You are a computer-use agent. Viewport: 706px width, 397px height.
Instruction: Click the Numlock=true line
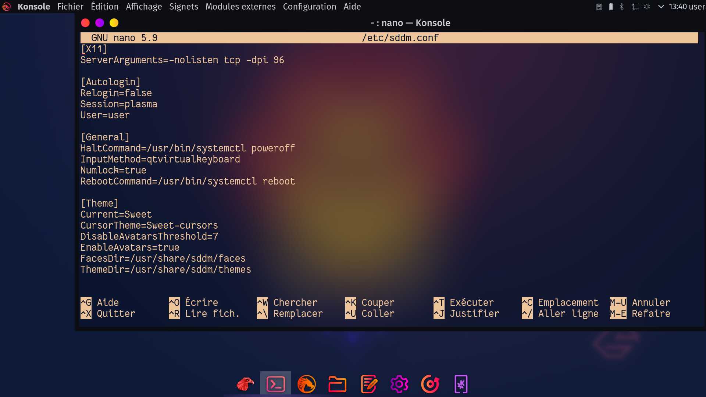(x=113, y=170)
